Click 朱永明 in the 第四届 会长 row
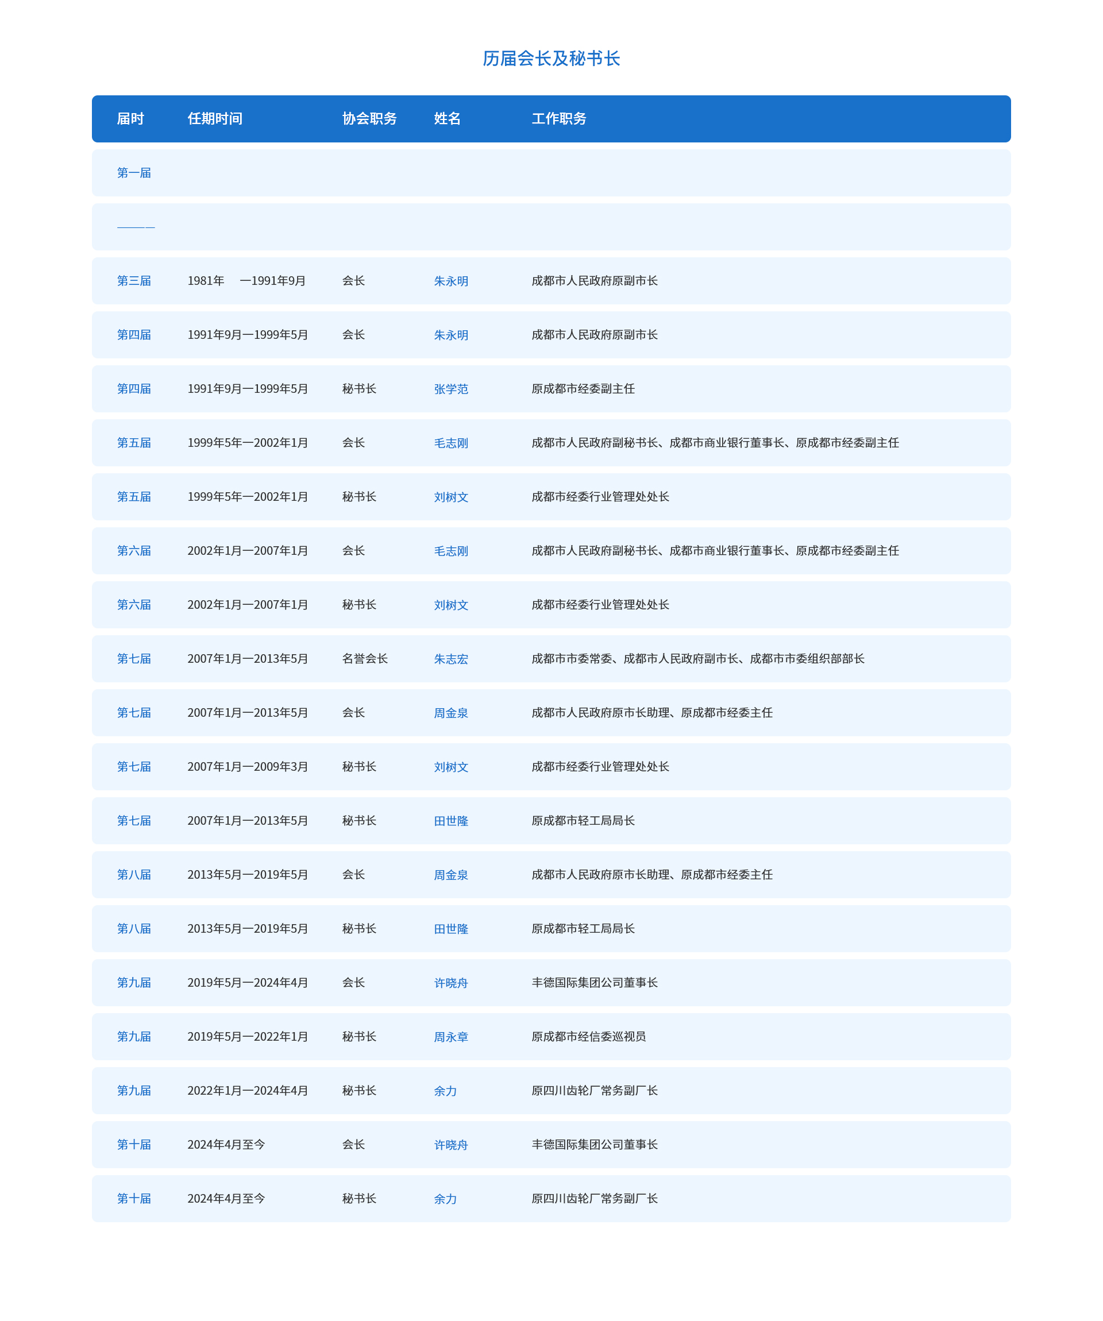Screen dimensions: 1103x1321 click(x=451, y=335)
